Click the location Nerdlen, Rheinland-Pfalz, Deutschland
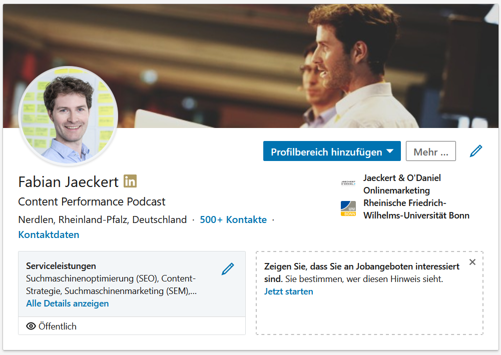Screen dimensions: 501x355 (x=103, y=219)
